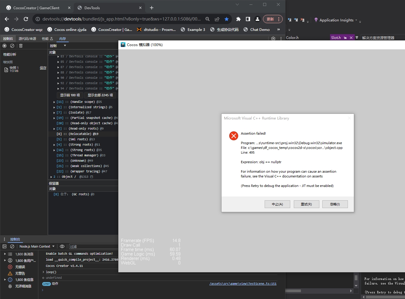Screen dimensions: 405x299
Task: Switch to the 控制台 DevTools tab
Action: pyautogui.click(x=8, y=39)
